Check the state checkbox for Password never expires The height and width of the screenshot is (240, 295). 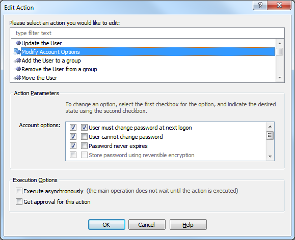[x=84, y=146]
